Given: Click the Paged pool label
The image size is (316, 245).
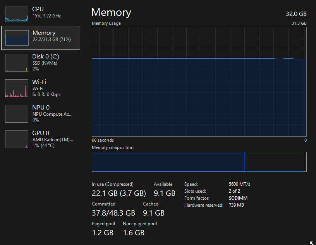Looking at the screenshot, I should 103,224.
